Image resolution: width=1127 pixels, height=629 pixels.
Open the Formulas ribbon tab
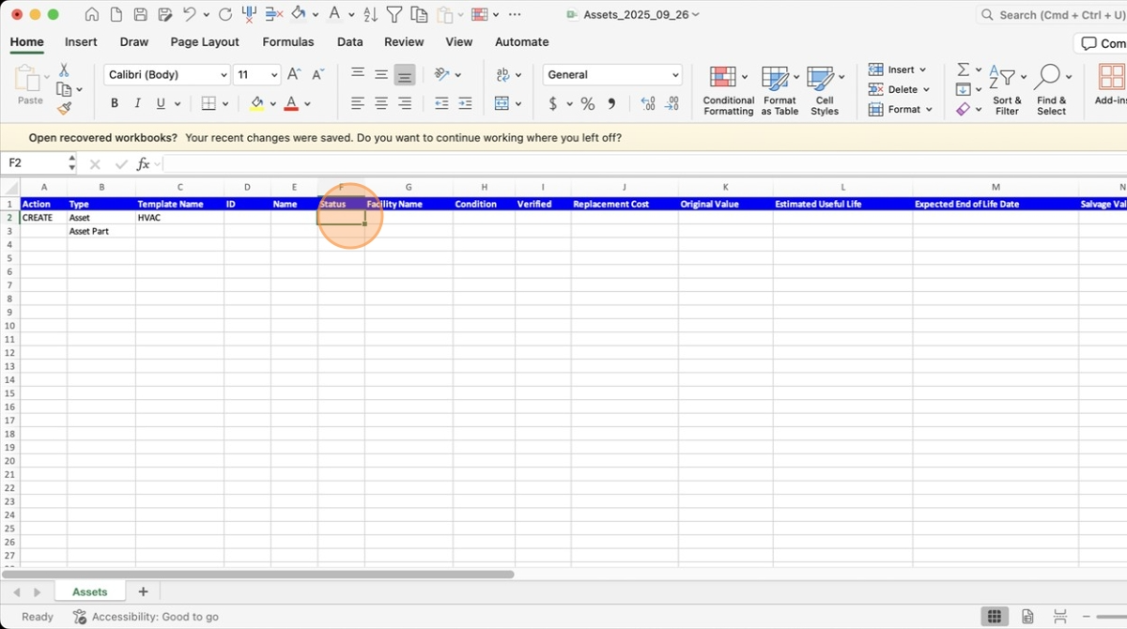(288, 42)
